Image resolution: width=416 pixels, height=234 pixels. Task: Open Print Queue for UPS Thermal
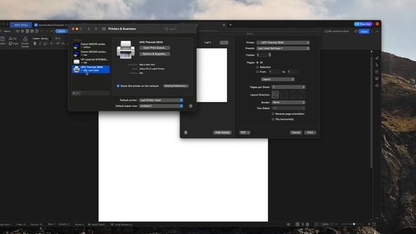tap(155, 48)
